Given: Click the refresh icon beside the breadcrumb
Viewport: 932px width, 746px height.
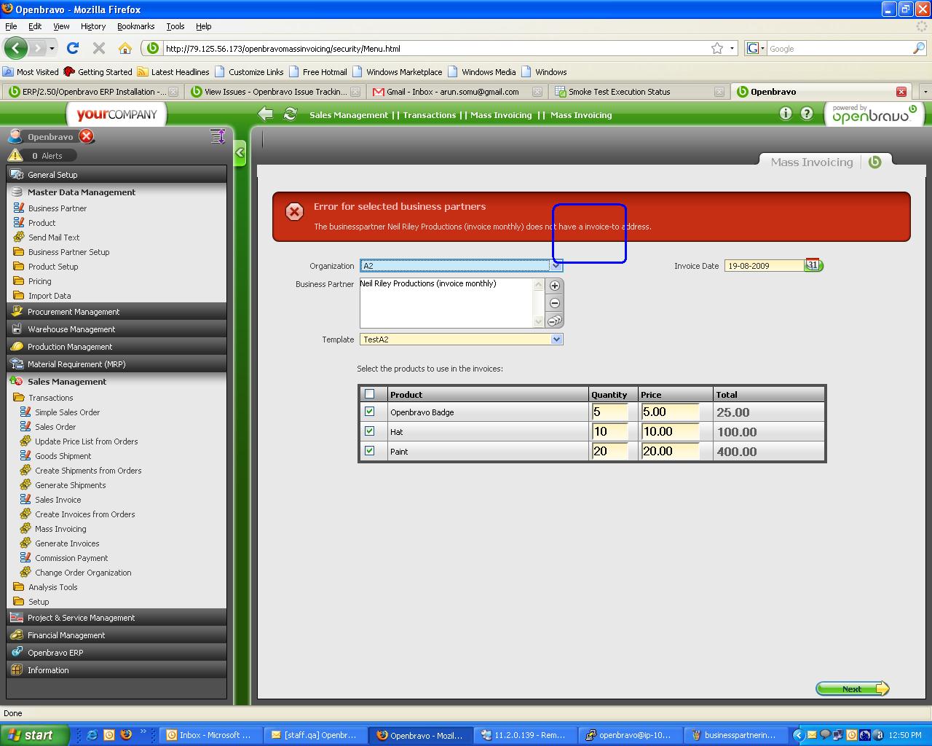Looking at the screenshot, I should (x=291, y=114).
